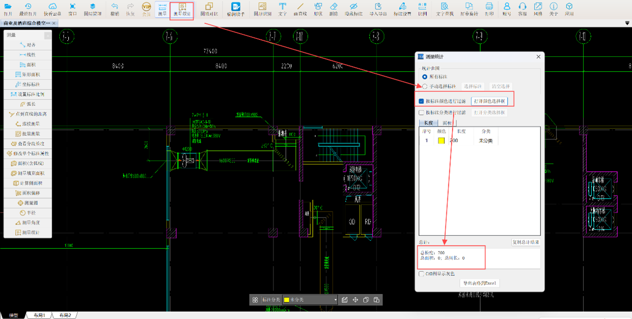Uncheck 按标注颜色进行过滤 checkbox
632x319 pixels.
(421, 101)
